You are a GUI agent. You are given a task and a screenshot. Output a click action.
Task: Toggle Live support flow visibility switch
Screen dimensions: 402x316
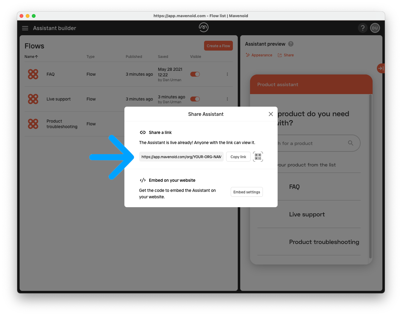pyautogui.click(x=195, y=99)
